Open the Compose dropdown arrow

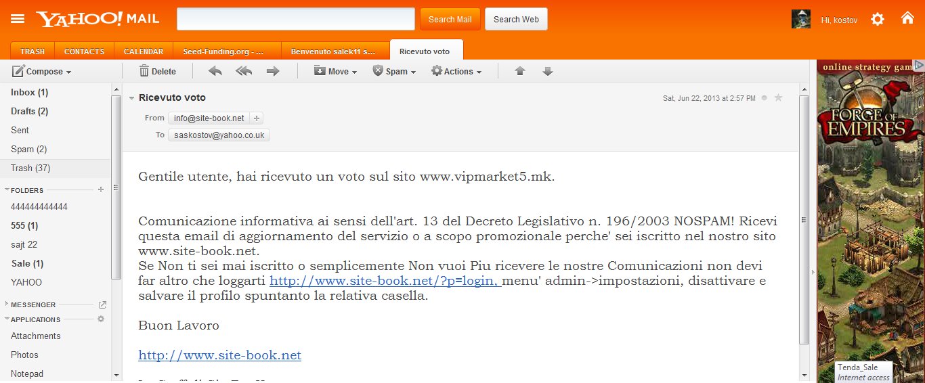[x=68, y=72]
